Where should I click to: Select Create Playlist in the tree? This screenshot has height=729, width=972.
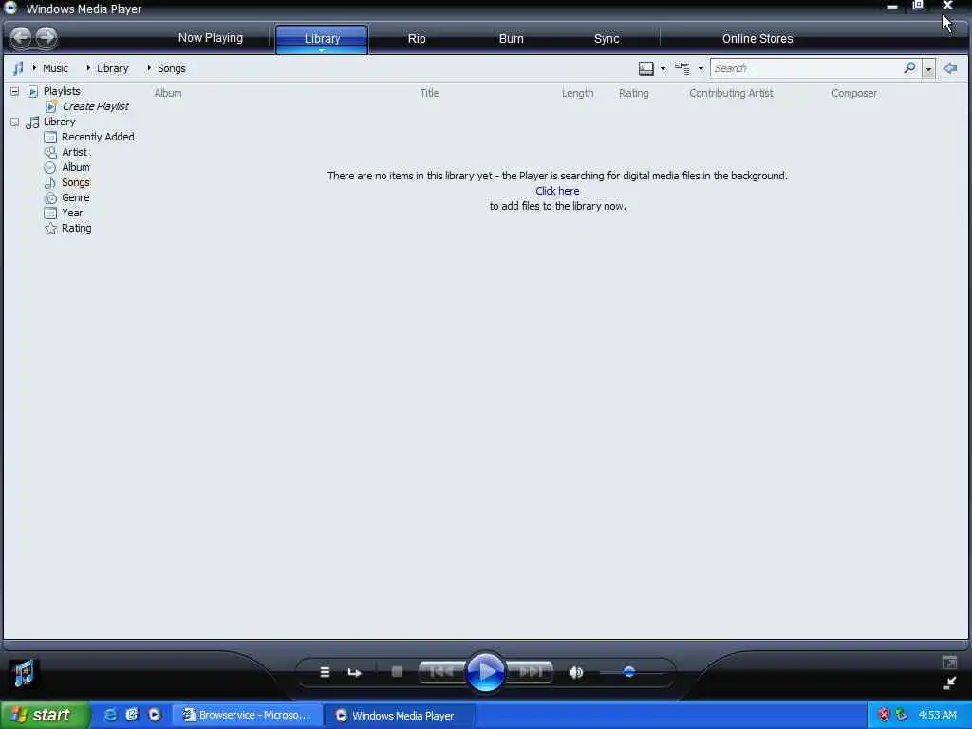coord(96,106)
